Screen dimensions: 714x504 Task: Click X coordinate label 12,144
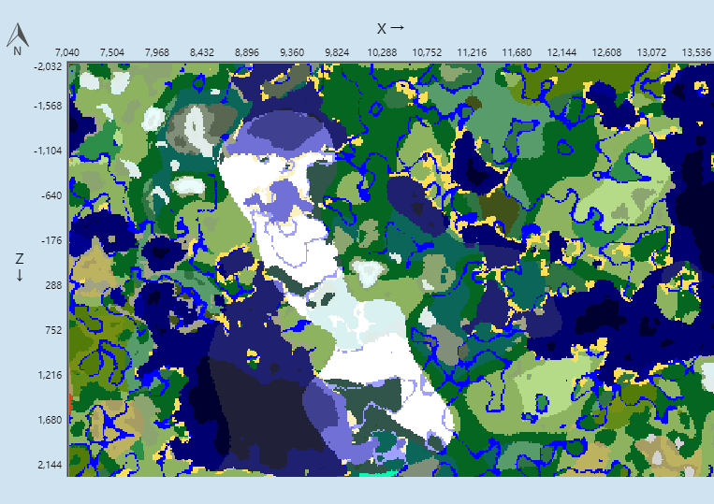[561, 52]
